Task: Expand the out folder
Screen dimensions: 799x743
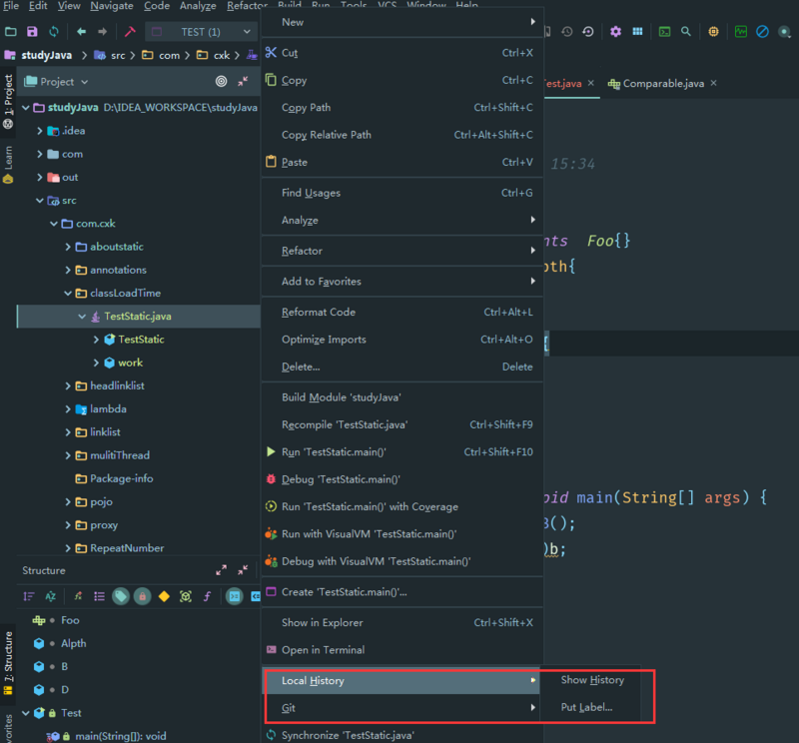Action: (x=40, y=178)
